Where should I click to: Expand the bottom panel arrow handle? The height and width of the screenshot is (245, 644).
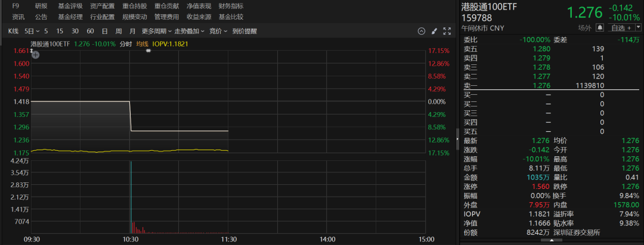point(552,241)
